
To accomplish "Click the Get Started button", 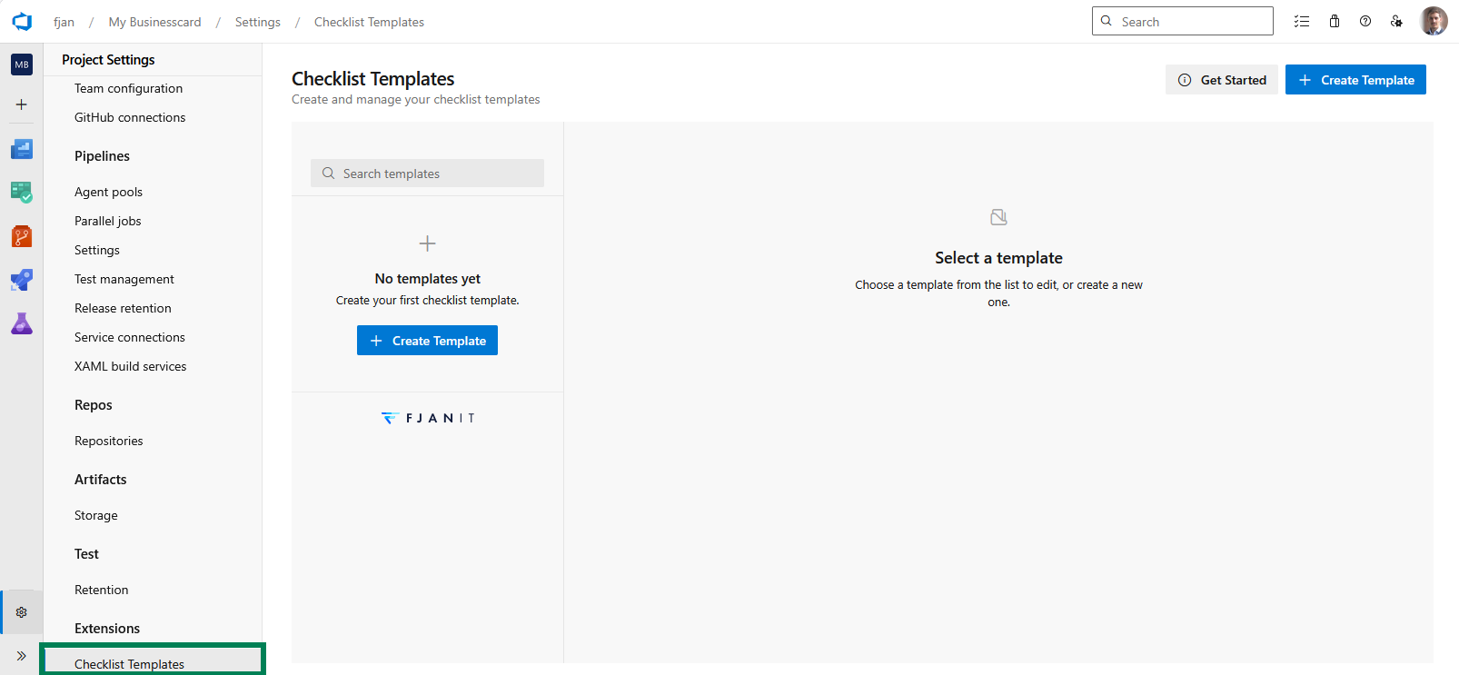I will tap(1222, 80).
